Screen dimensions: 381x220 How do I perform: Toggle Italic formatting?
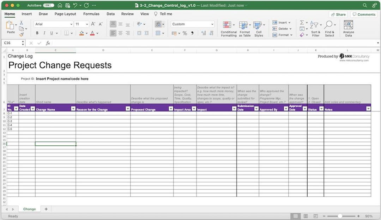44,33
